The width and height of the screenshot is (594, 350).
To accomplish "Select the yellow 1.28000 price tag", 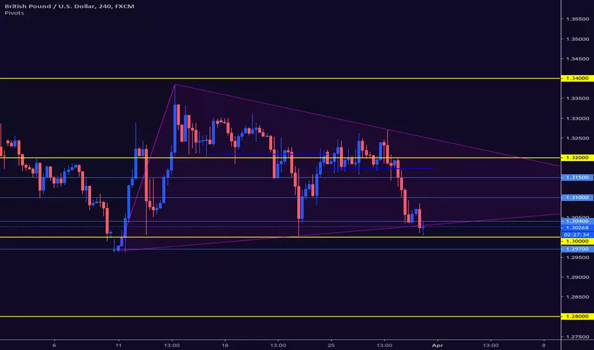I will (577, 316).
